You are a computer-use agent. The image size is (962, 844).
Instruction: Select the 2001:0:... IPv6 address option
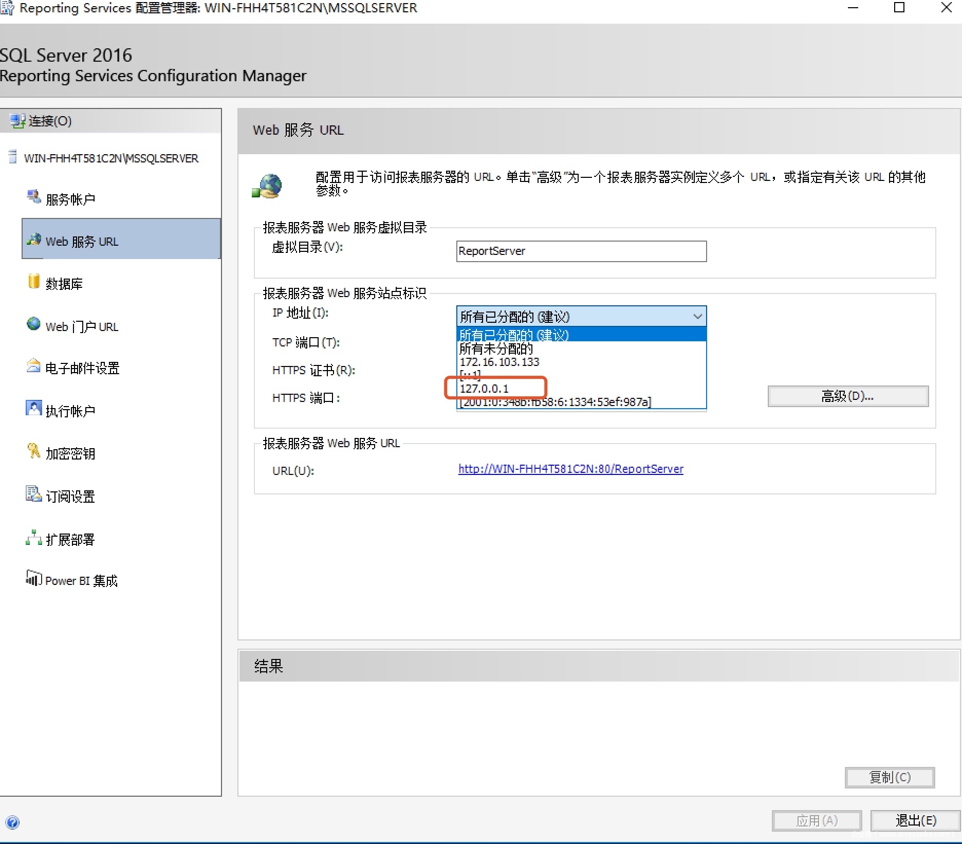[x=581, y=402]
